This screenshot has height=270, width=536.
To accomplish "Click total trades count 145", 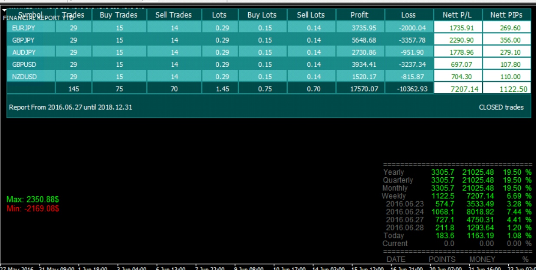I will 73,88.
